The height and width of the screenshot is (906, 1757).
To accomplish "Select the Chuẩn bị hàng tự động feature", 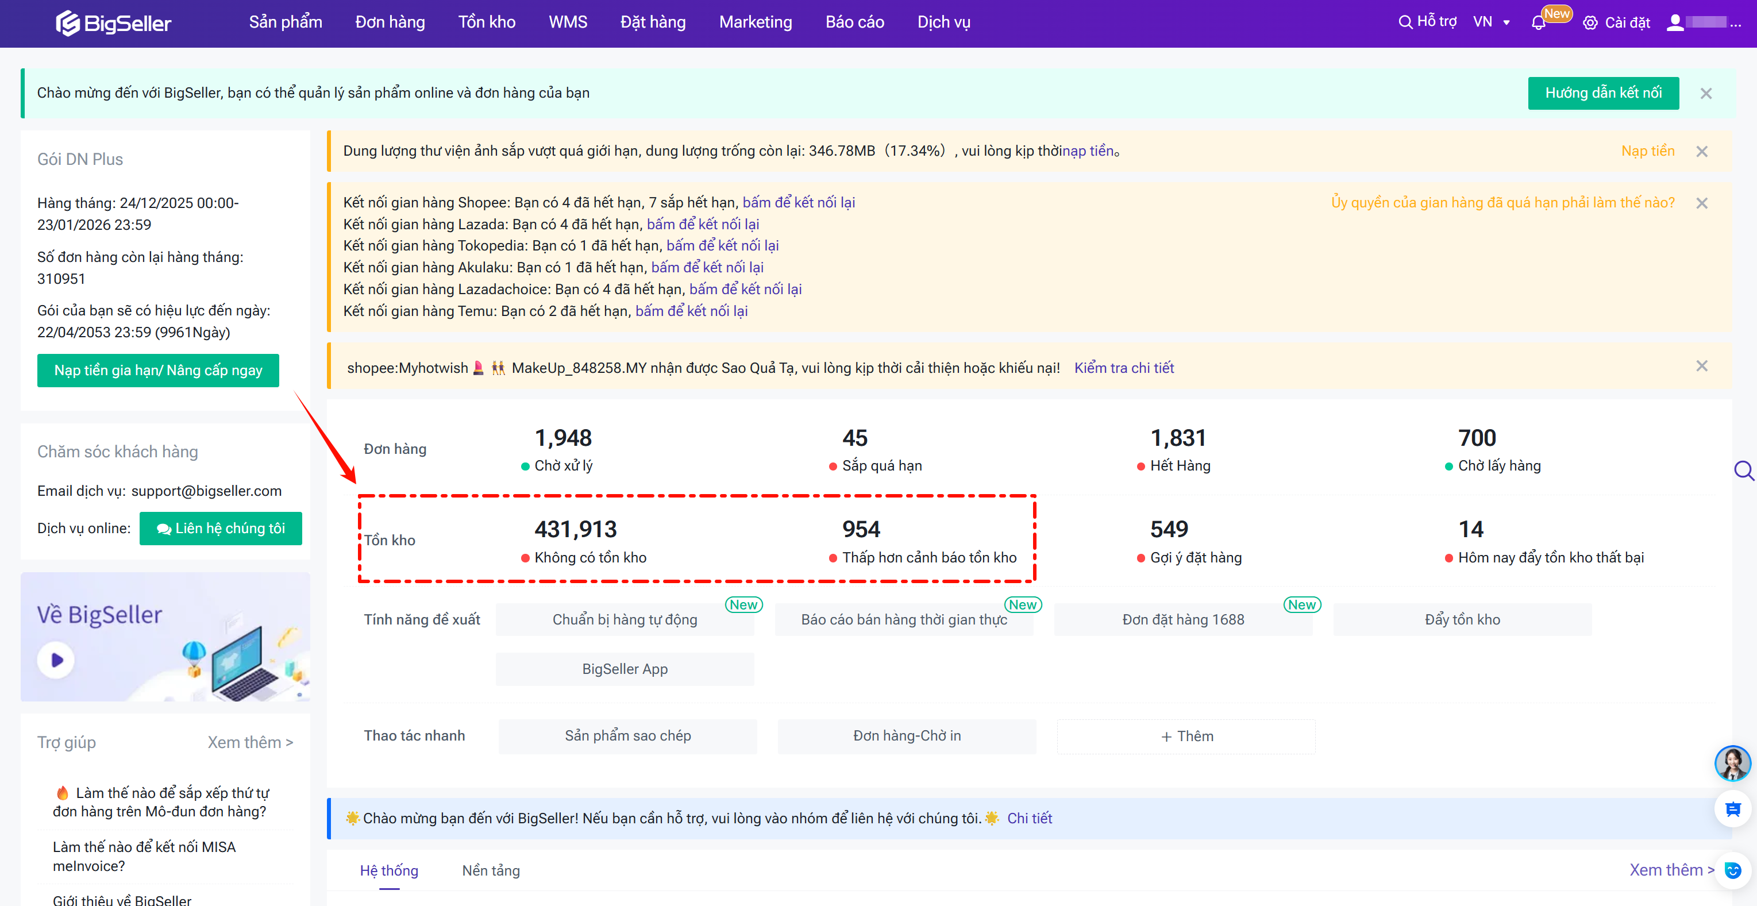I will tap(624, 619).
